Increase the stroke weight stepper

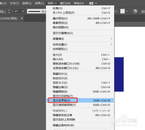[x=9, y=10]
